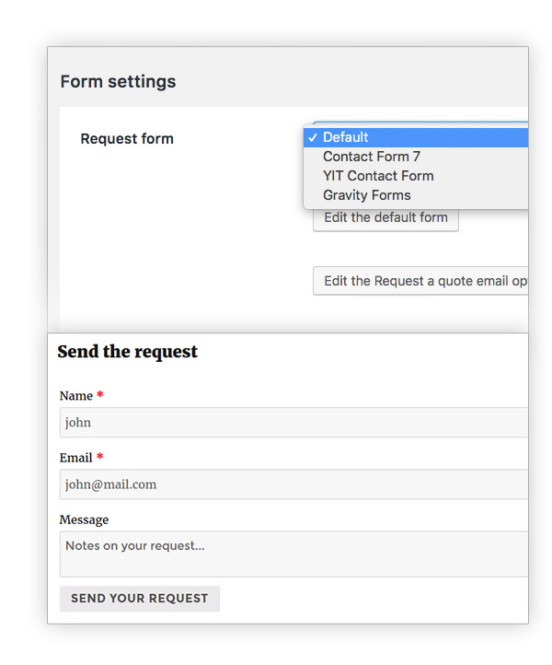Click the Message field label
Screen dimensions: 552x665
point(84,520)
